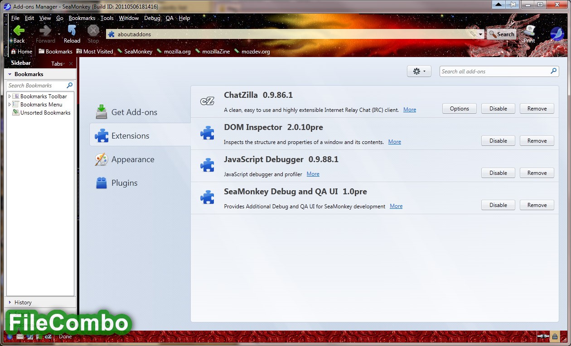
Task: Print the page using the Print icon
Action: [529, 31]
